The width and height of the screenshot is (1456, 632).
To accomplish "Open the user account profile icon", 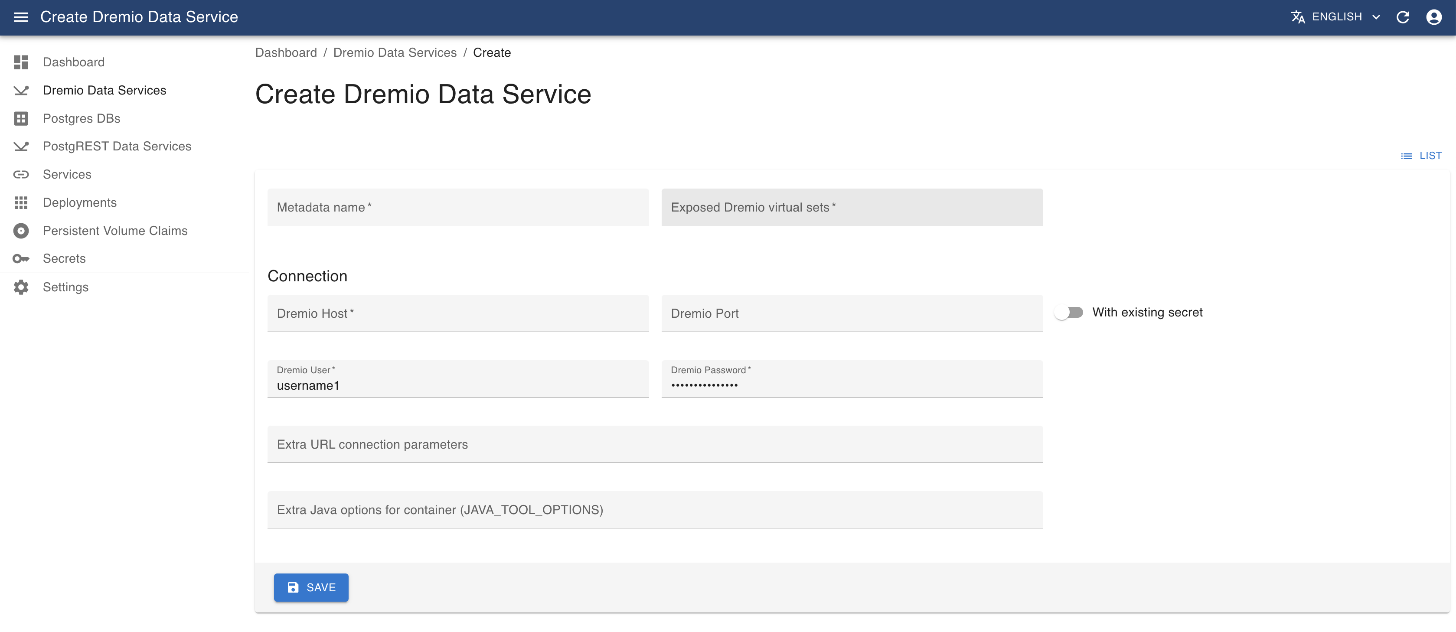I will [1434, 17].
